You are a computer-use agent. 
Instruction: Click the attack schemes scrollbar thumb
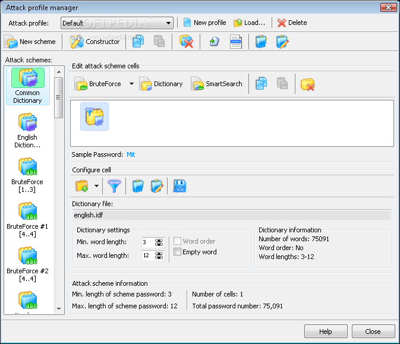[x=59, y=97]
